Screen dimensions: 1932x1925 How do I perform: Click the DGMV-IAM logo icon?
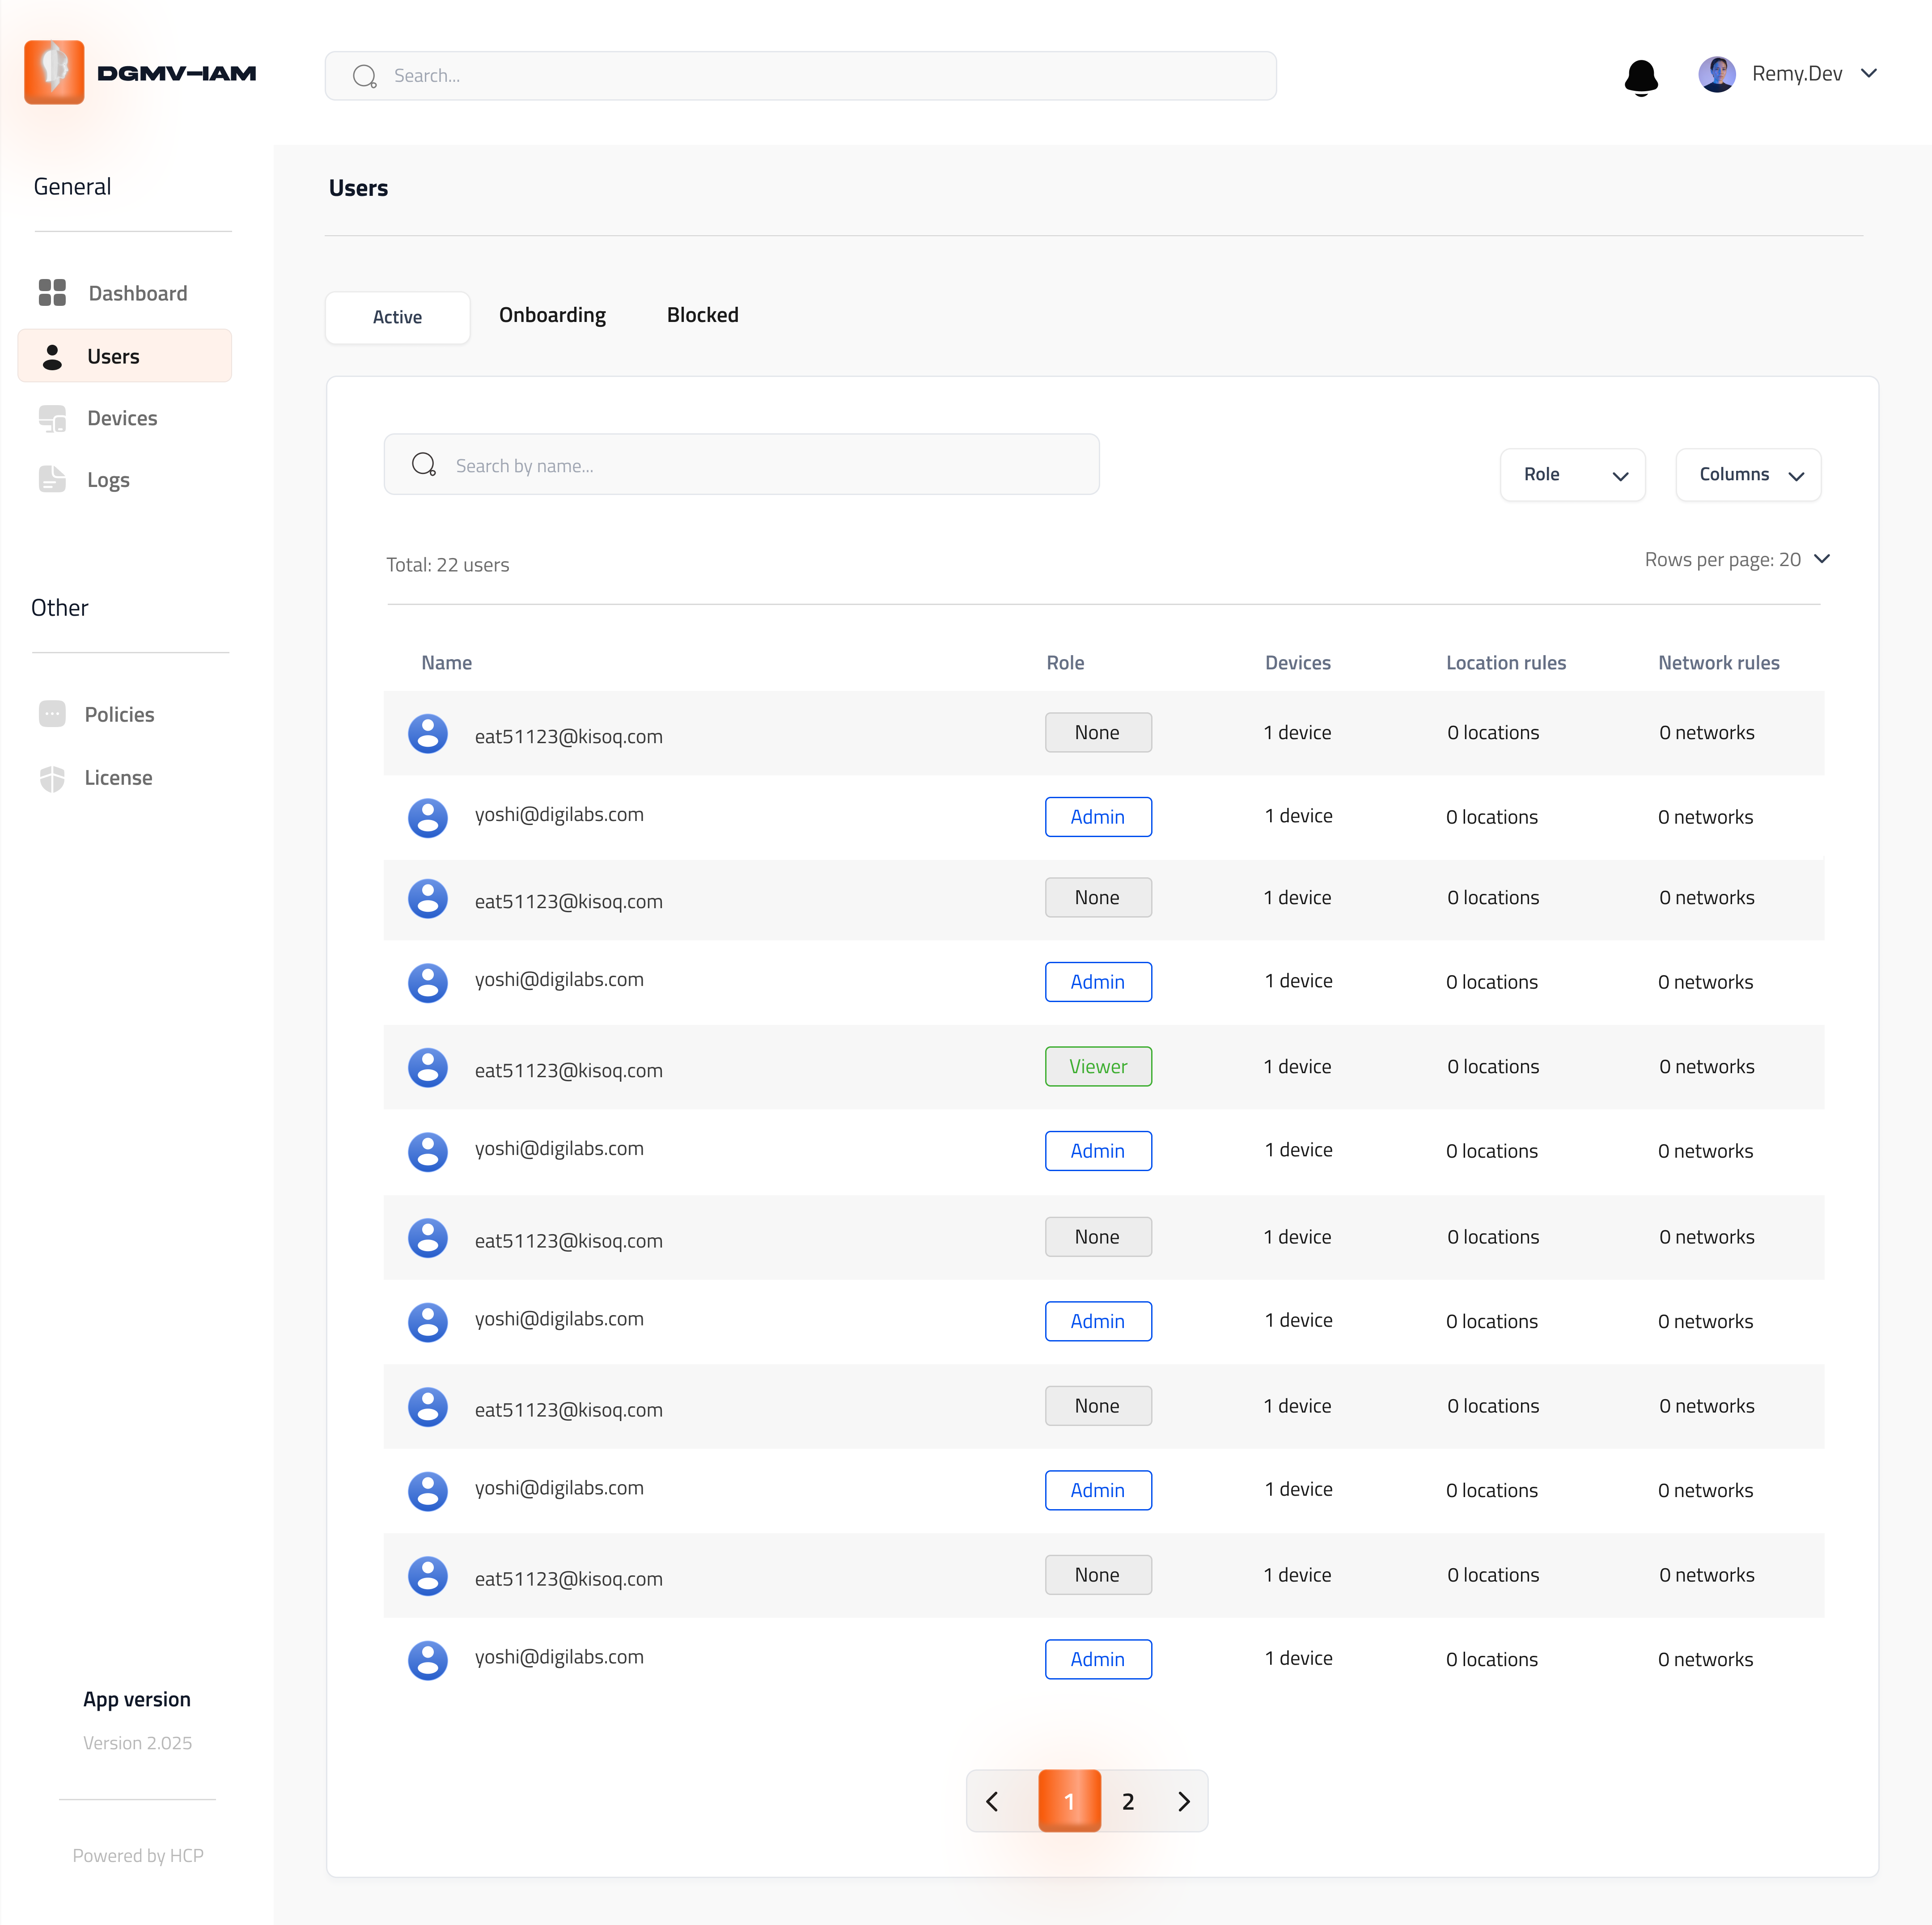[x=54, y=72]
